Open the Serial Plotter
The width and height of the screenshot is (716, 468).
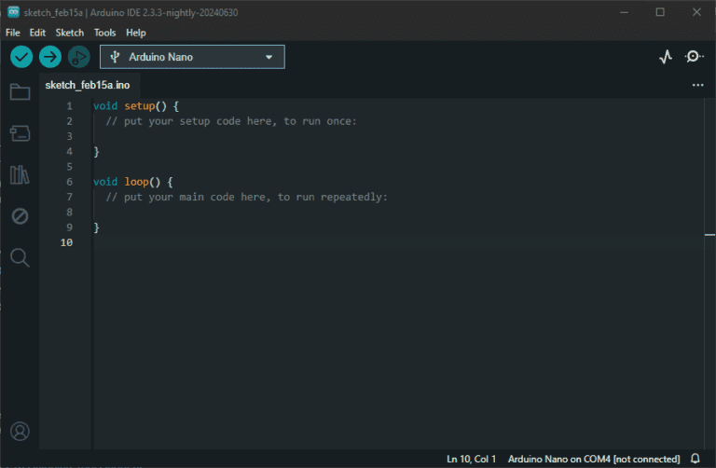click(666, 57)
